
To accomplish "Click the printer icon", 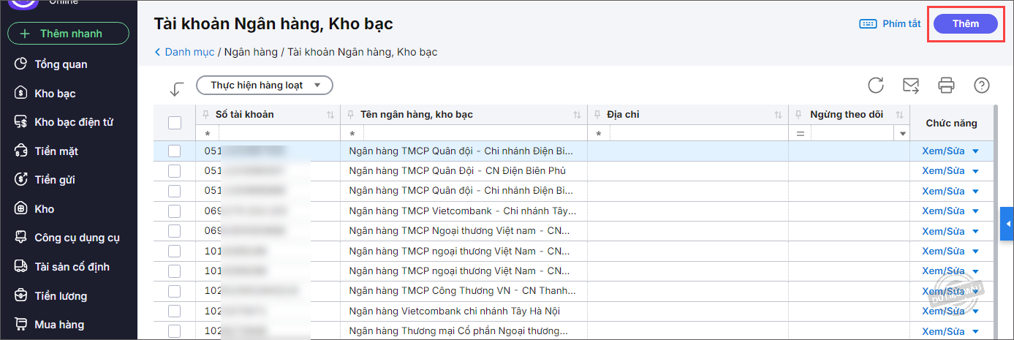I will point(947,86).
